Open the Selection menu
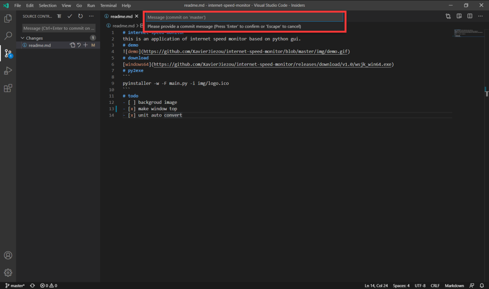Screen dimensions: 489x289 click(48, 5)
